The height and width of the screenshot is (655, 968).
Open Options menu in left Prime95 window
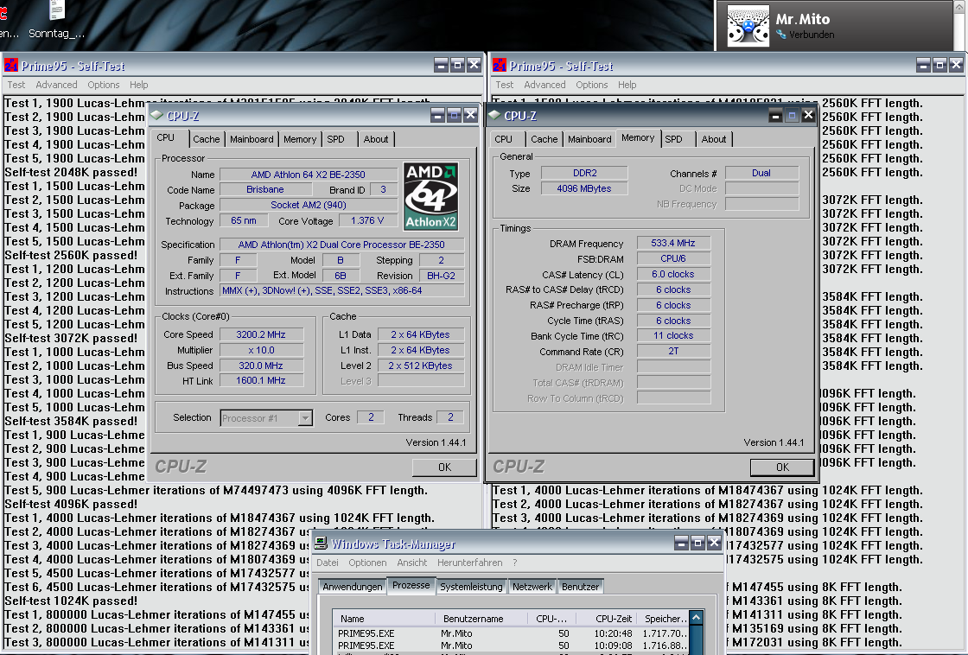pyautogui.click(x=103, y=85)
